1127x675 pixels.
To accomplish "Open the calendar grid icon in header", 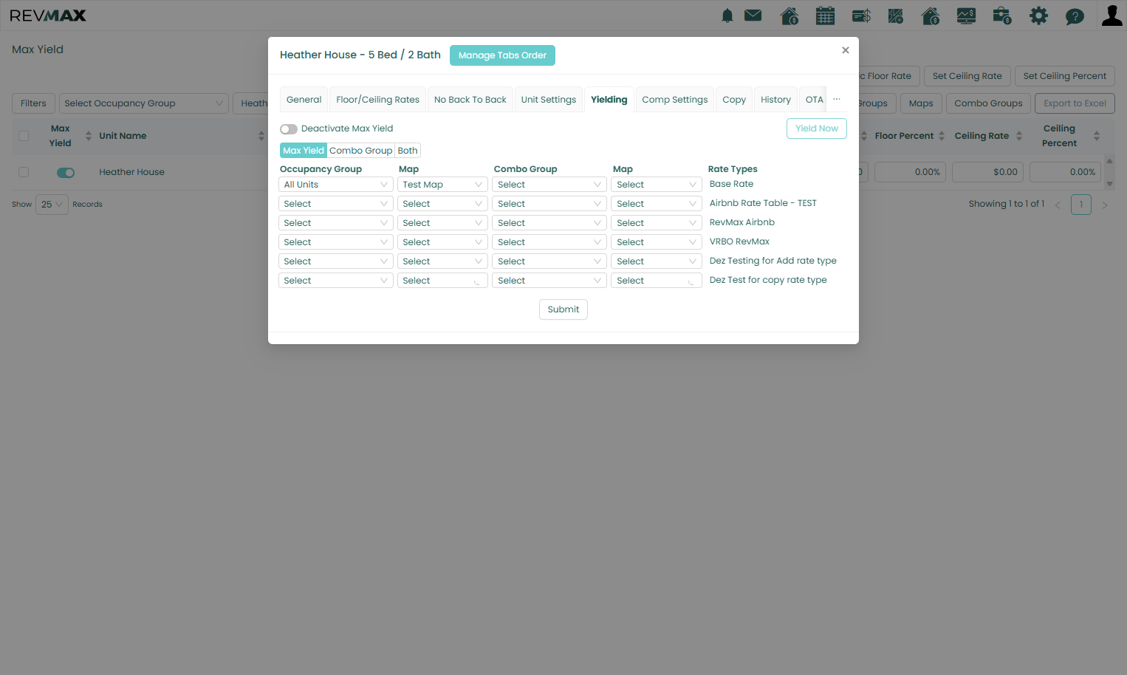I will tap(825, 16).
